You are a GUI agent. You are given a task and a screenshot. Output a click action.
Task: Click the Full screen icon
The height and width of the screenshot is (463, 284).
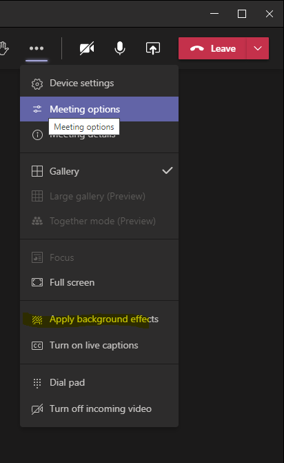click(x=37, y=283)
